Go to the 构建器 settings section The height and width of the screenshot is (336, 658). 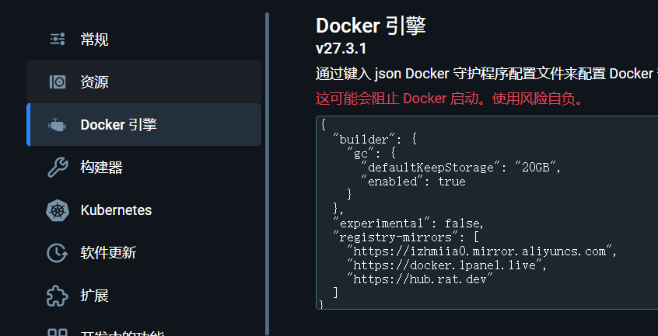144,168
